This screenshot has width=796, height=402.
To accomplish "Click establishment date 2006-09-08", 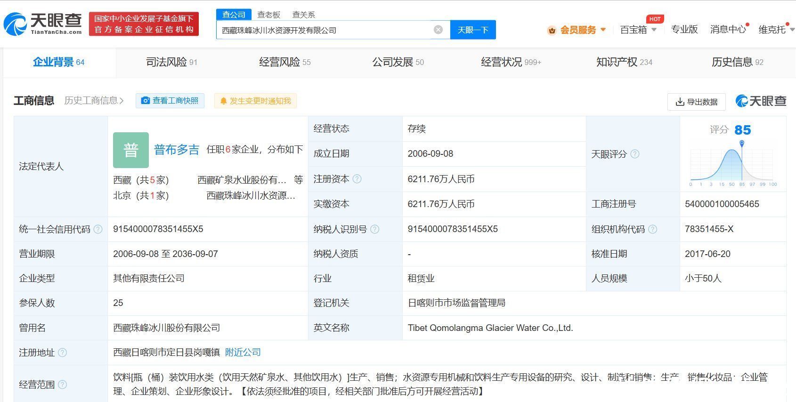I will coord(430,153).
